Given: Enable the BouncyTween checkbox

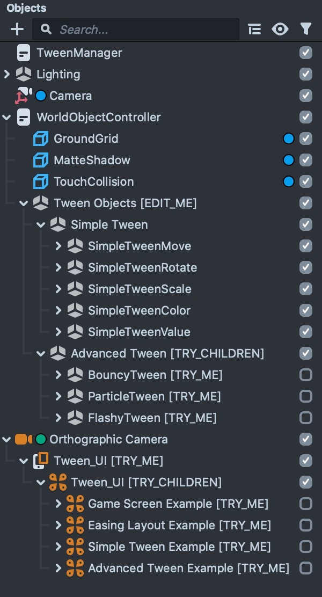Looking at the screenshot, I should 306,375.
